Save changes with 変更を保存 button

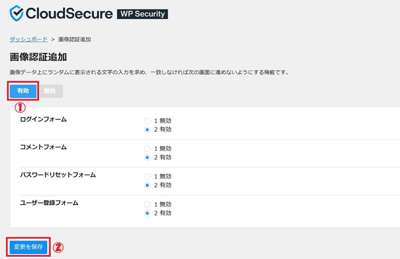tap(28, 247)
